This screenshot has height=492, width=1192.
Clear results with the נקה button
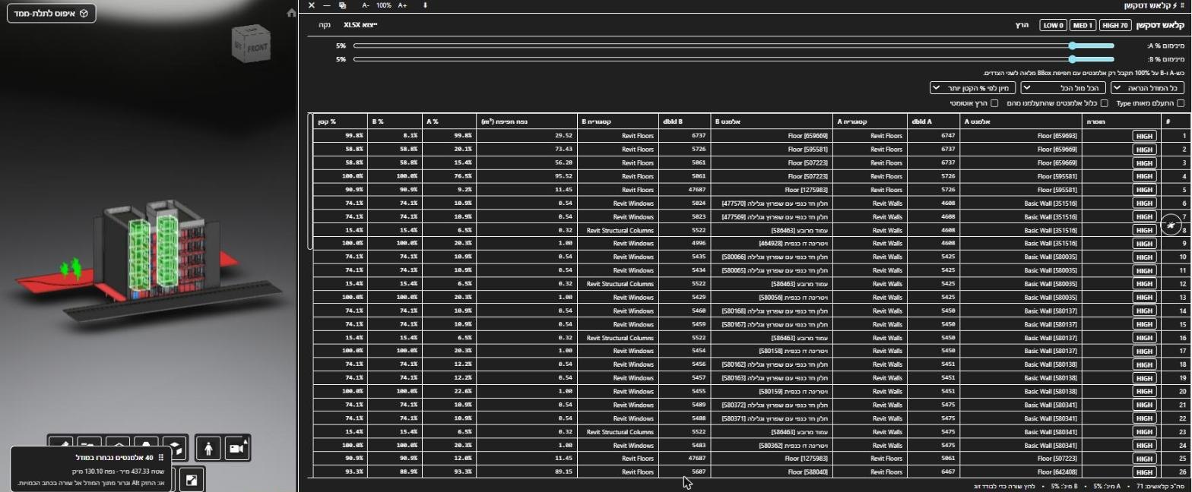pos(325,25)
